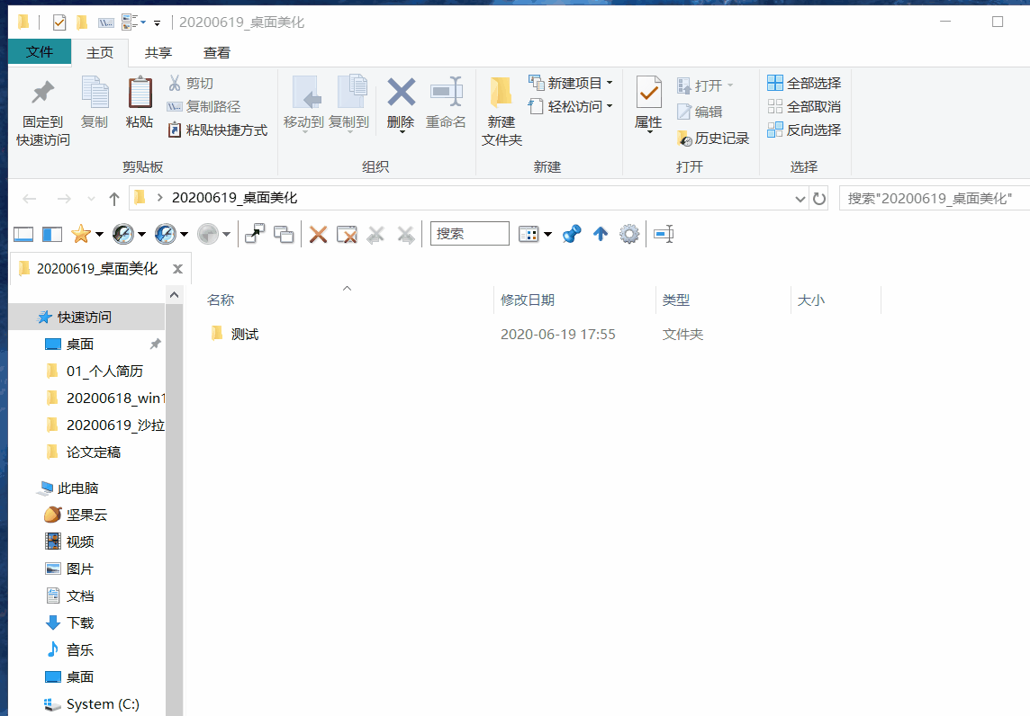The width and height of the screenshot is (1030, 716).
Task: Switch to the 共享 ribbon tab
Action: [158, 52]
